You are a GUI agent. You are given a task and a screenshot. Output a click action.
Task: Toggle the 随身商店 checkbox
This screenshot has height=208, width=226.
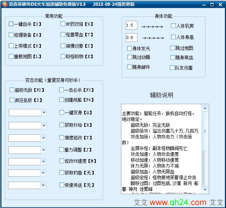(x=172, y=58)
